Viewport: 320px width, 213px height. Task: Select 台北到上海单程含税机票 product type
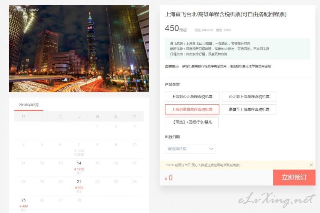249,97
